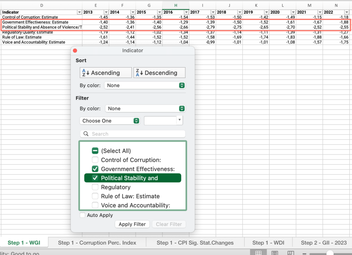The width and height of the screenshot is (352, 255).
Task: Select Page Layout view icon
Action: 275,253
